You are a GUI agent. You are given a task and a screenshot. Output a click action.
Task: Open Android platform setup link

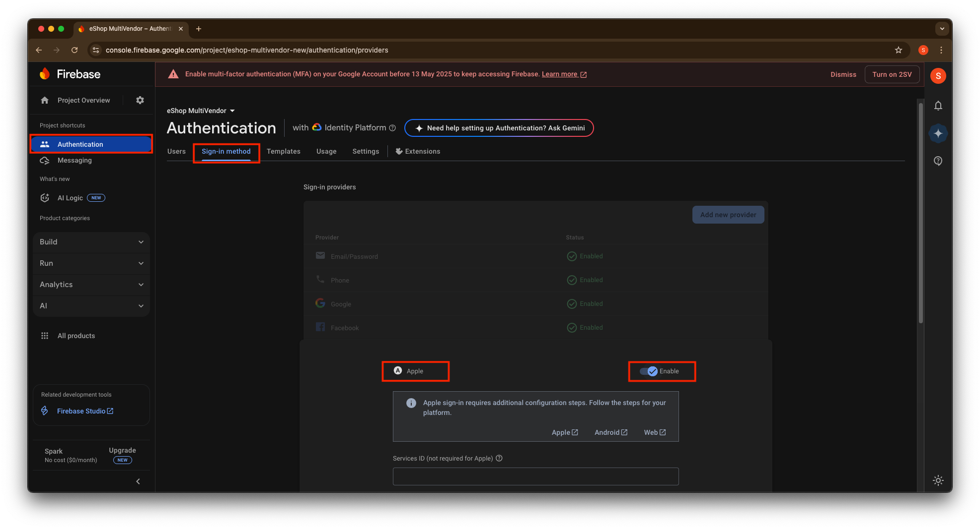(x=611, y=432)
